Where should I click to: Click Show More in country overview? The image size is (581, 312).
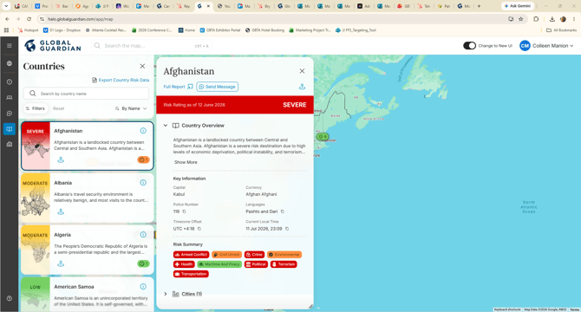point(186,162)
